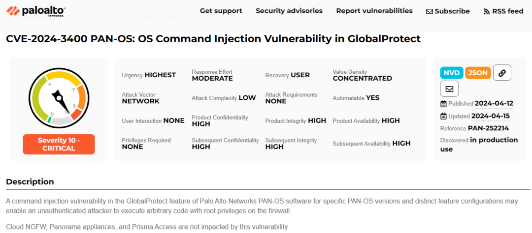
Task: Click the PAN-252214 reference
Action: click(x=488, y=128)
